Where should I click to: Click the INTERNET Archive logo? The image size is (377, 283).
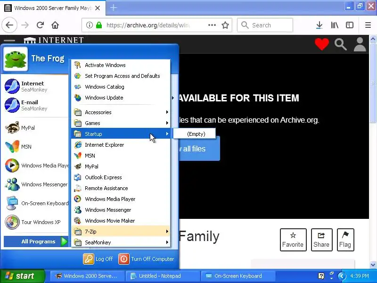[54, 40]
